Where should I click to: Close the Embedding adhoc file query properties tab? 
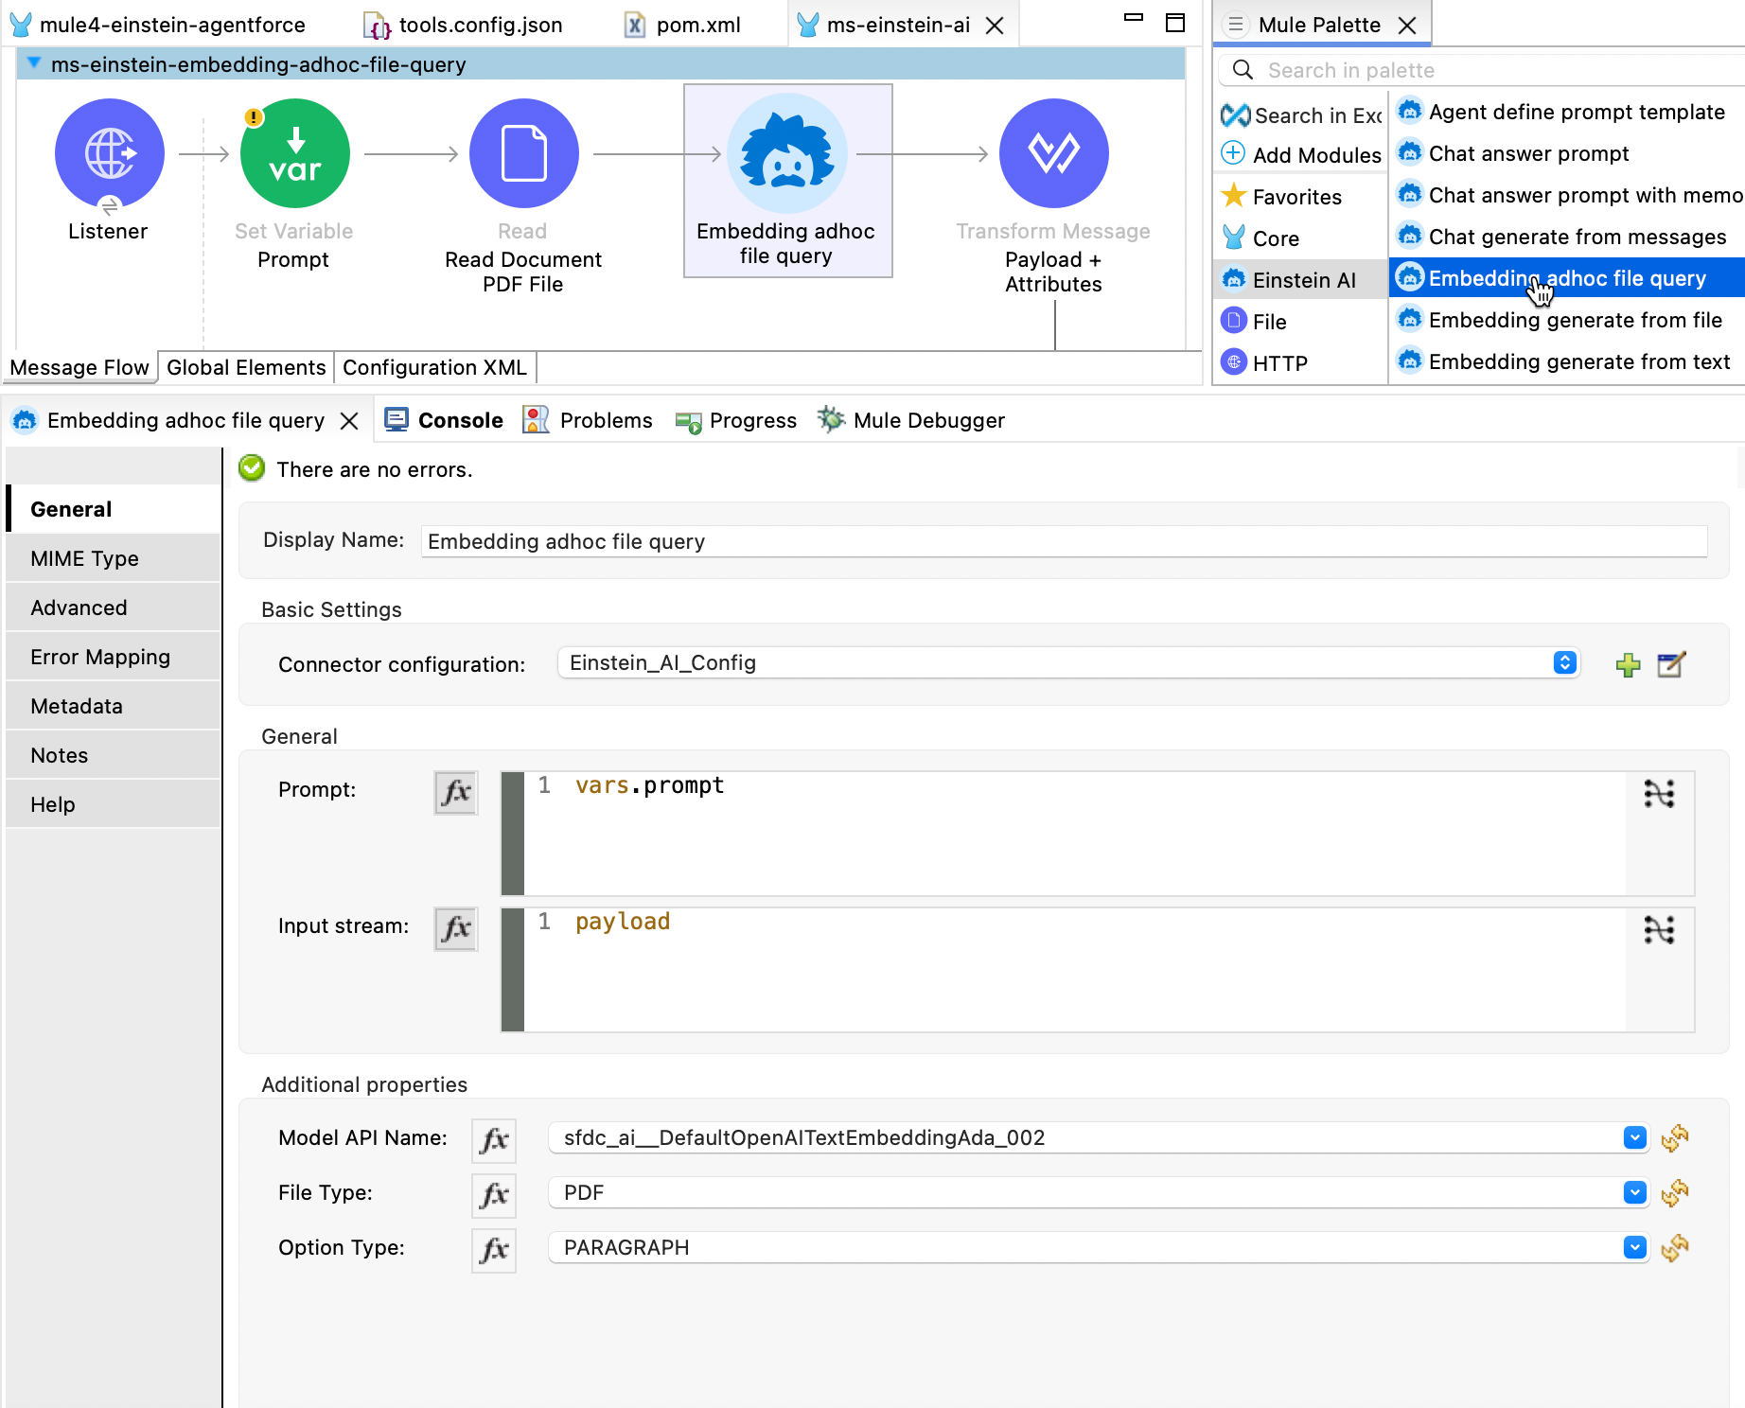click(349, 421)
